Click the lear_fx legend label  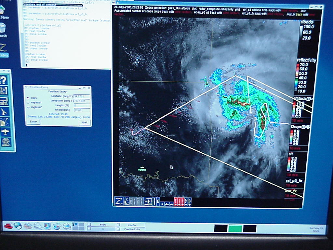pyautogui.click(x=291, y=191)
